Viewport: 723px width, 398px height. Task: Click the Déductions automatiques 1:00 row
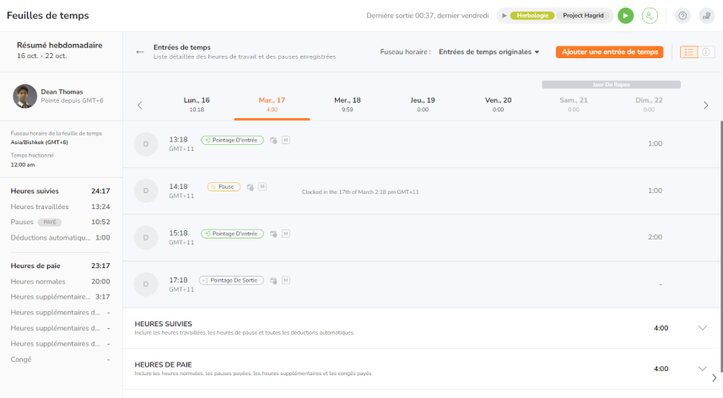61,238
